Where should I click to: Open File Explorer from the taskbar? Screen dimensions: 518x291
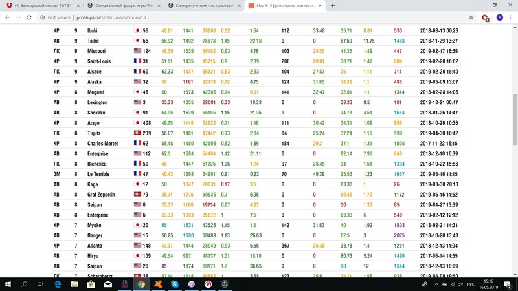pyautogui.click(x=74, y=284)
